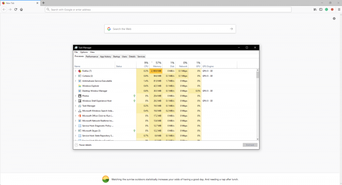Switch to the Services tab
This screenshot has height=185, width=342.
click(141, 57)
